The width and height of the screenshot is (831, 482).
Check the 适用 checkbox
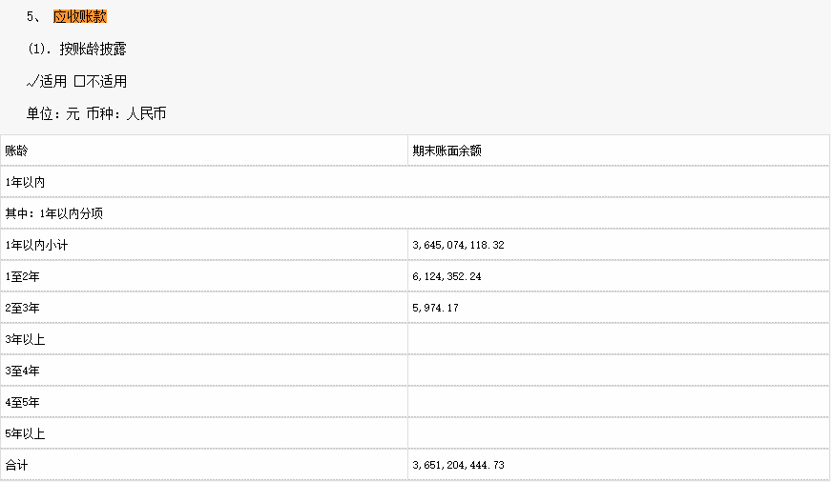33,82
